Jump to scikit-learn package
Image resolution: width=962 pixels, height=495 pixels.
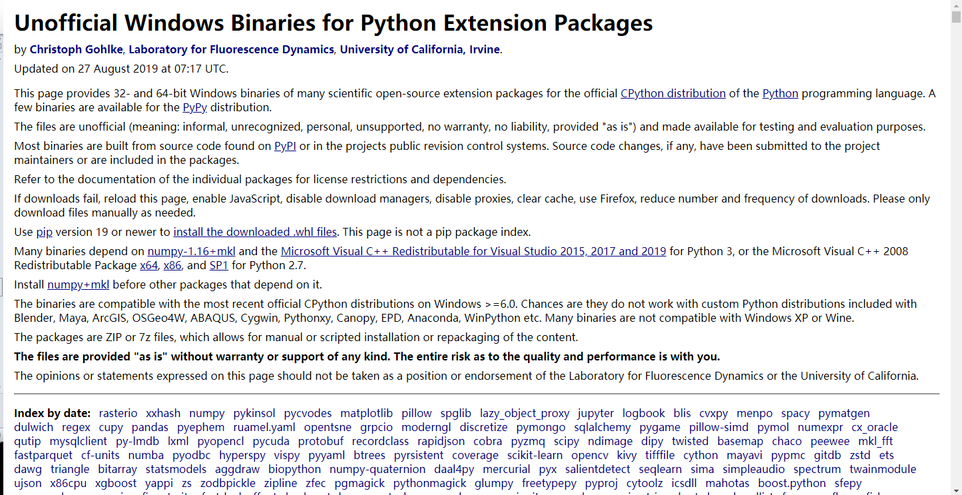click(535, 455)
